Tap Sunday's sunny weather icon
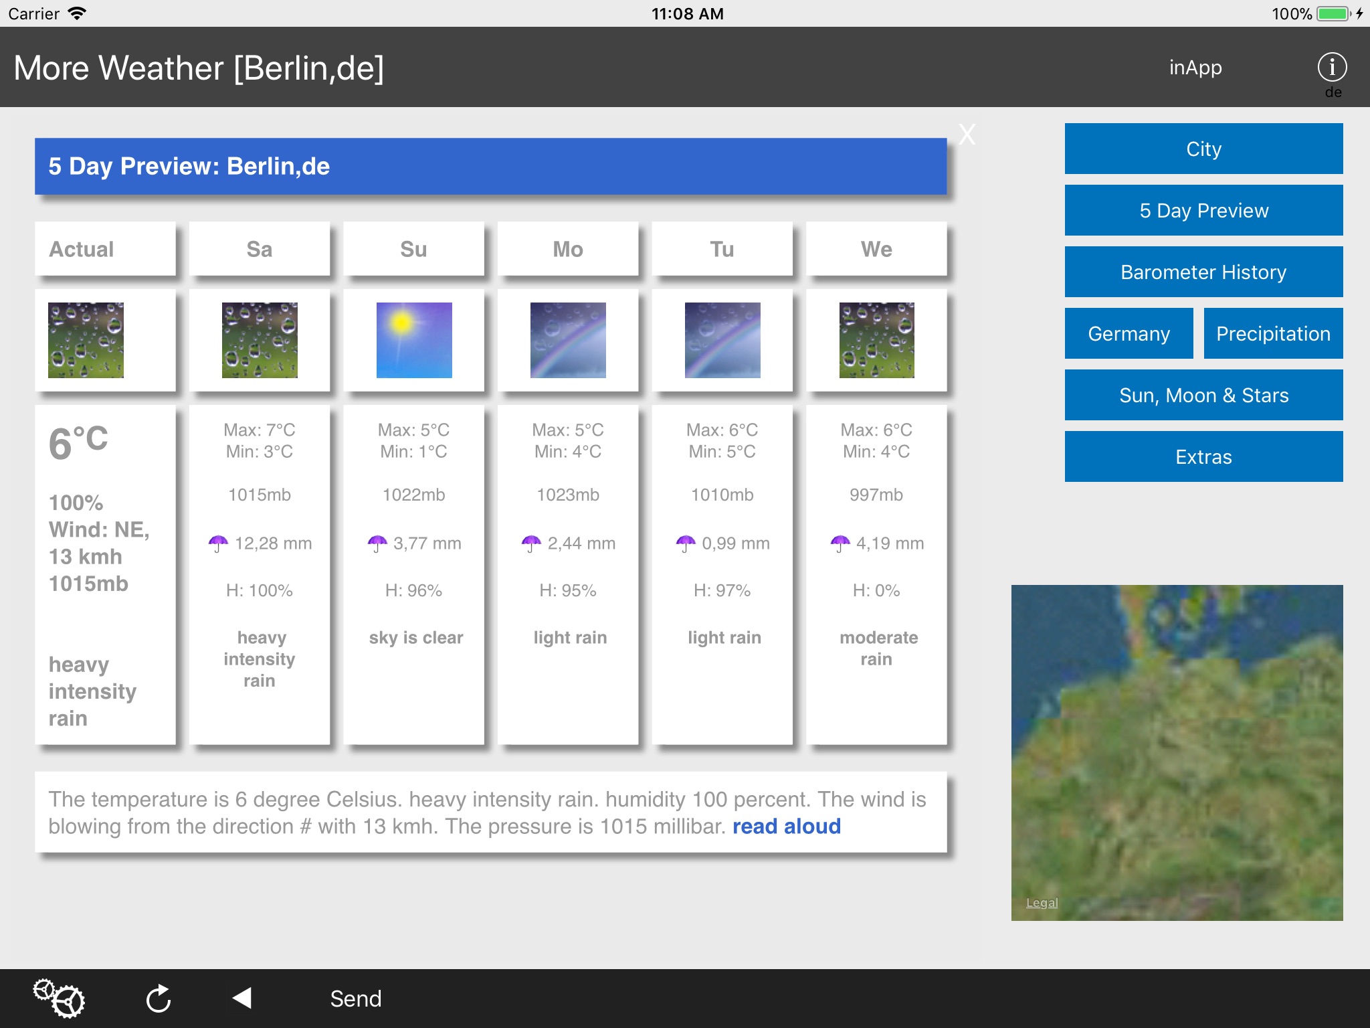Screen dimensions: 1370x1028 coord(414,340)
